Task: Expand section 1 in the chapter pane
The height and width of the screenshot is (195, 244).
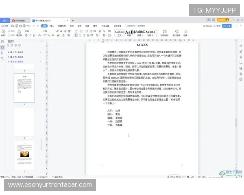Action: coord(8,52)
